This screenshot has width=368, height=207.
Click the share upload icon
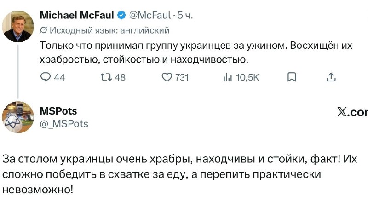pos(331,77)
